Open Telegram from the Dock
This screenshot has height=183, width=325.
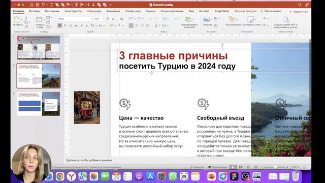tap(223, 176)
